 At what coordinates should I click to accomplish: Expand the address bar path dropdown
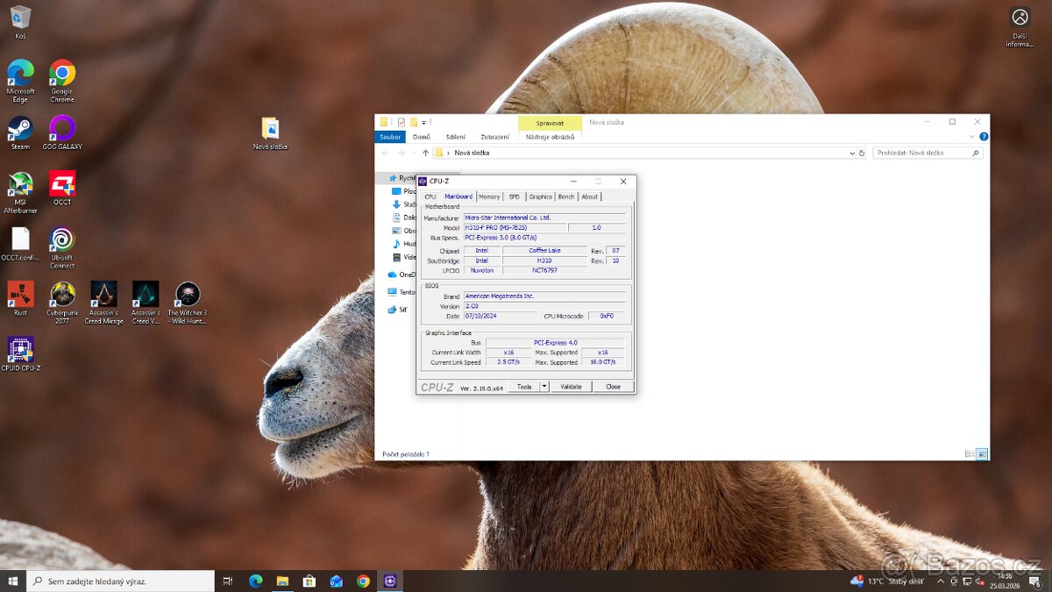(851, 152)
